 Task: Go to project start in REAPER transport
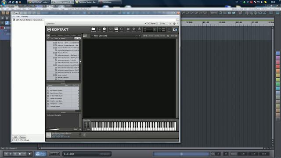tap(6, 154)
